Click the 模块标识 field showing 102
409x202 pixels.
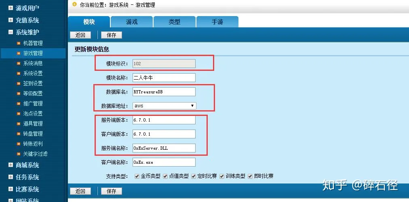(x=164, y=64)
